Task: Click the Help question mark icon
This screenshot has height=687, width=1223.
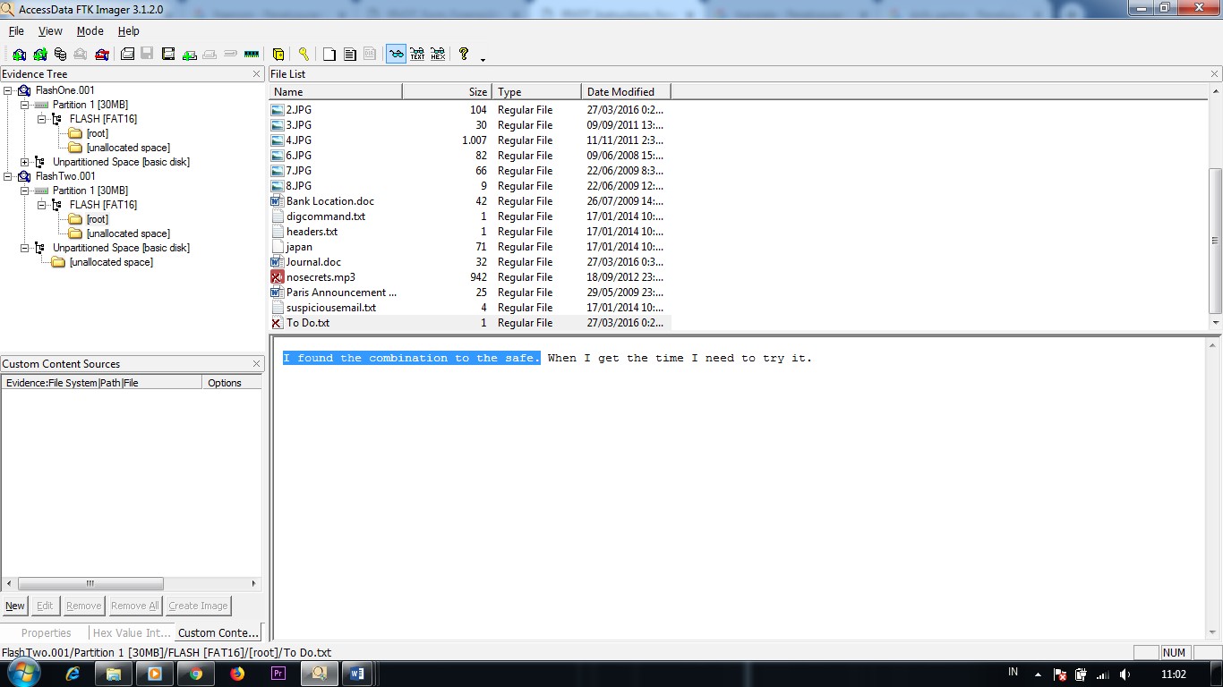Action: (x=464, y=54)
